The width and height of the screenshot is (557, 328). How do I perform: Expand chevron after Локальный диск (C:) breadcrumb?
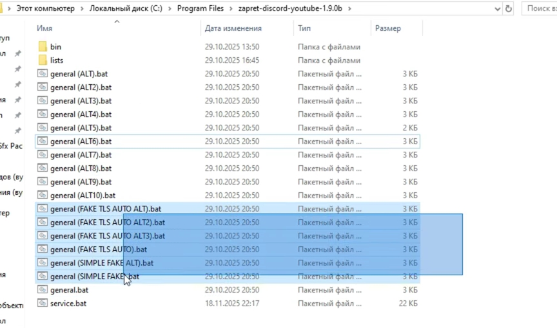coord(170,8)
